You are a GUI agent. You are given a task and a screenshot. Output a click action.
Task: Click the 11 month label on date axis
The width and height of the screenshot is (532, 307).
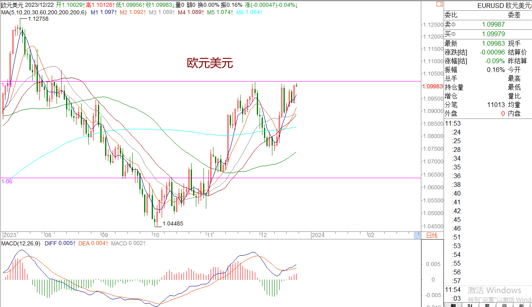pyautogui.click(x=211, y=235)
